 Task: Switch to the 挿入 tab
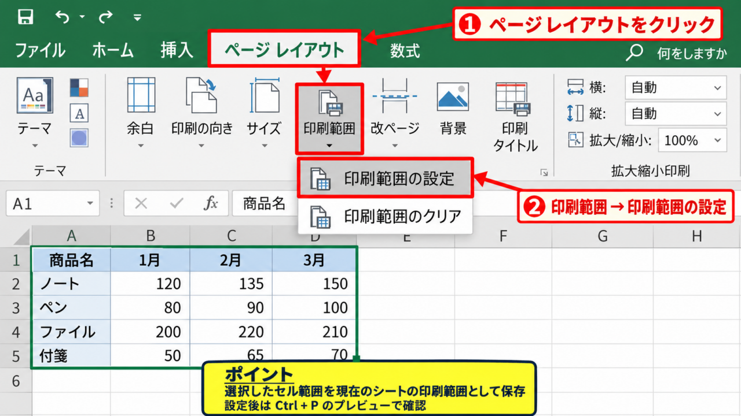[177, 50]
